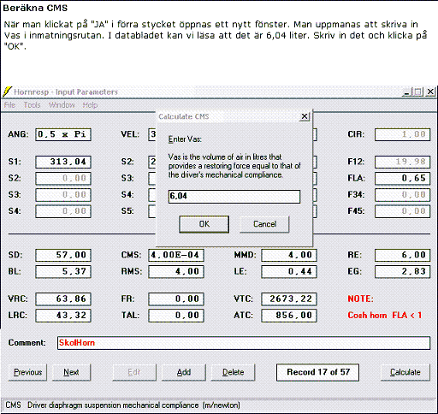Click the F34 field with 0,00
This screenshot has height=414, width=438.
click(402, 195)
